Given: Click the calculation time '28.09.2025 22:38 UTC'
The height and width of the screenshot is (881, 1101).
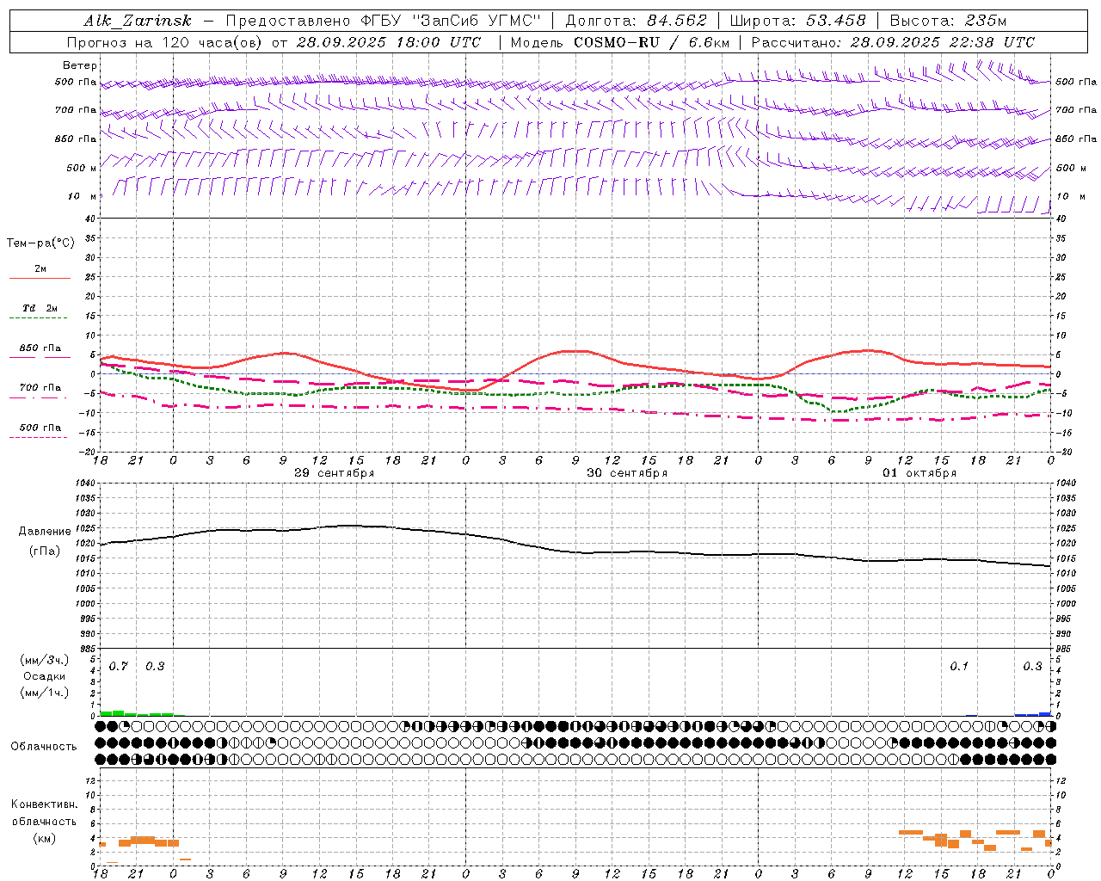Looking at the screenshot, I should coord(942,42).
